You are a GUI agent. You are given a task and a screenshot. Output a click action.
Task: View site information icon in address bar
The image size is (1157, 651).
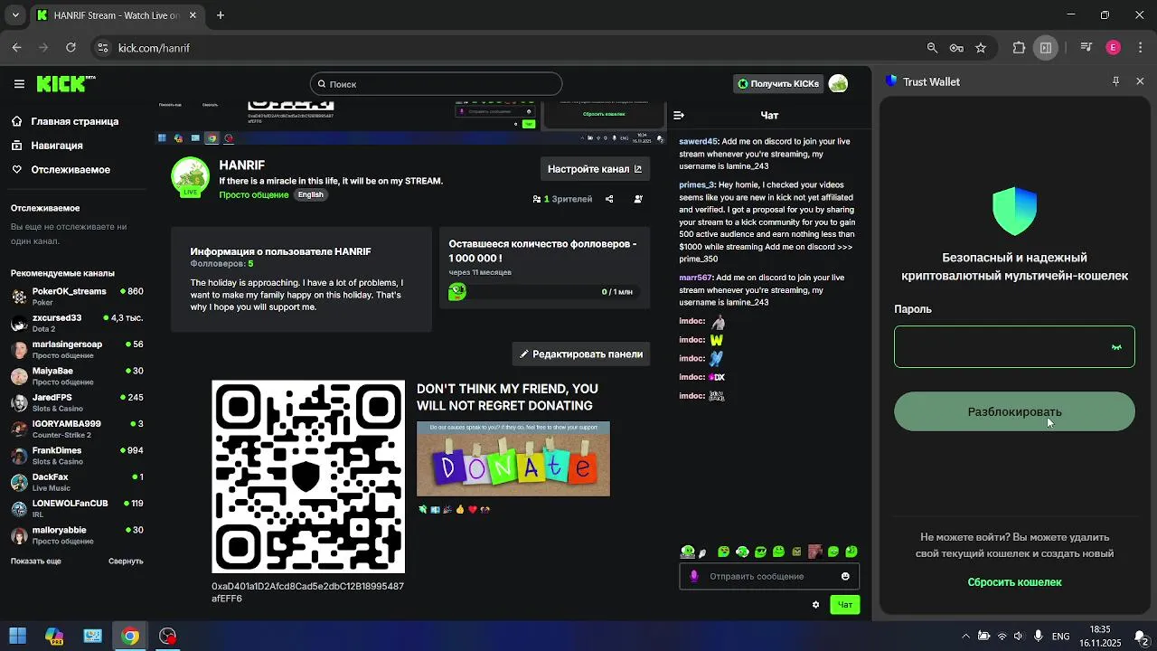(103, 48)
